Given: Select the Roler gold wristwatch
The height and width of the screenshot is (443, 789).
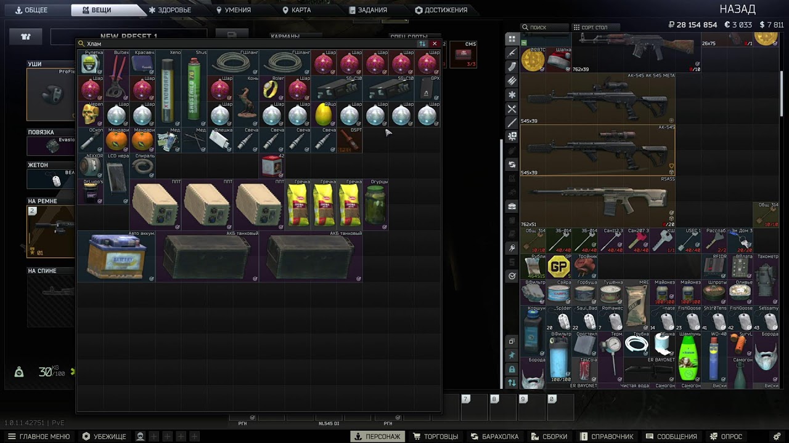Looking at the screenshot, I should tap(272, 89).
